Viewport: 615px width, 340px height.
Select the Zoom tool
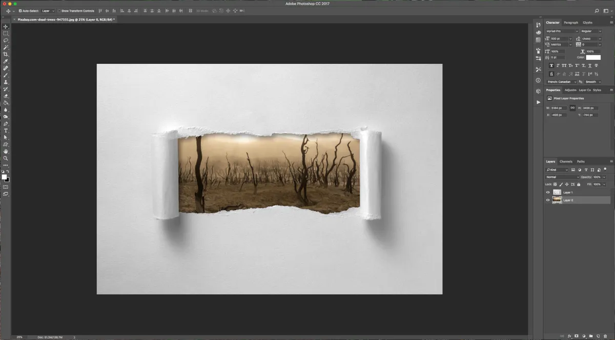pyautogui.click(x=6, y=158)
